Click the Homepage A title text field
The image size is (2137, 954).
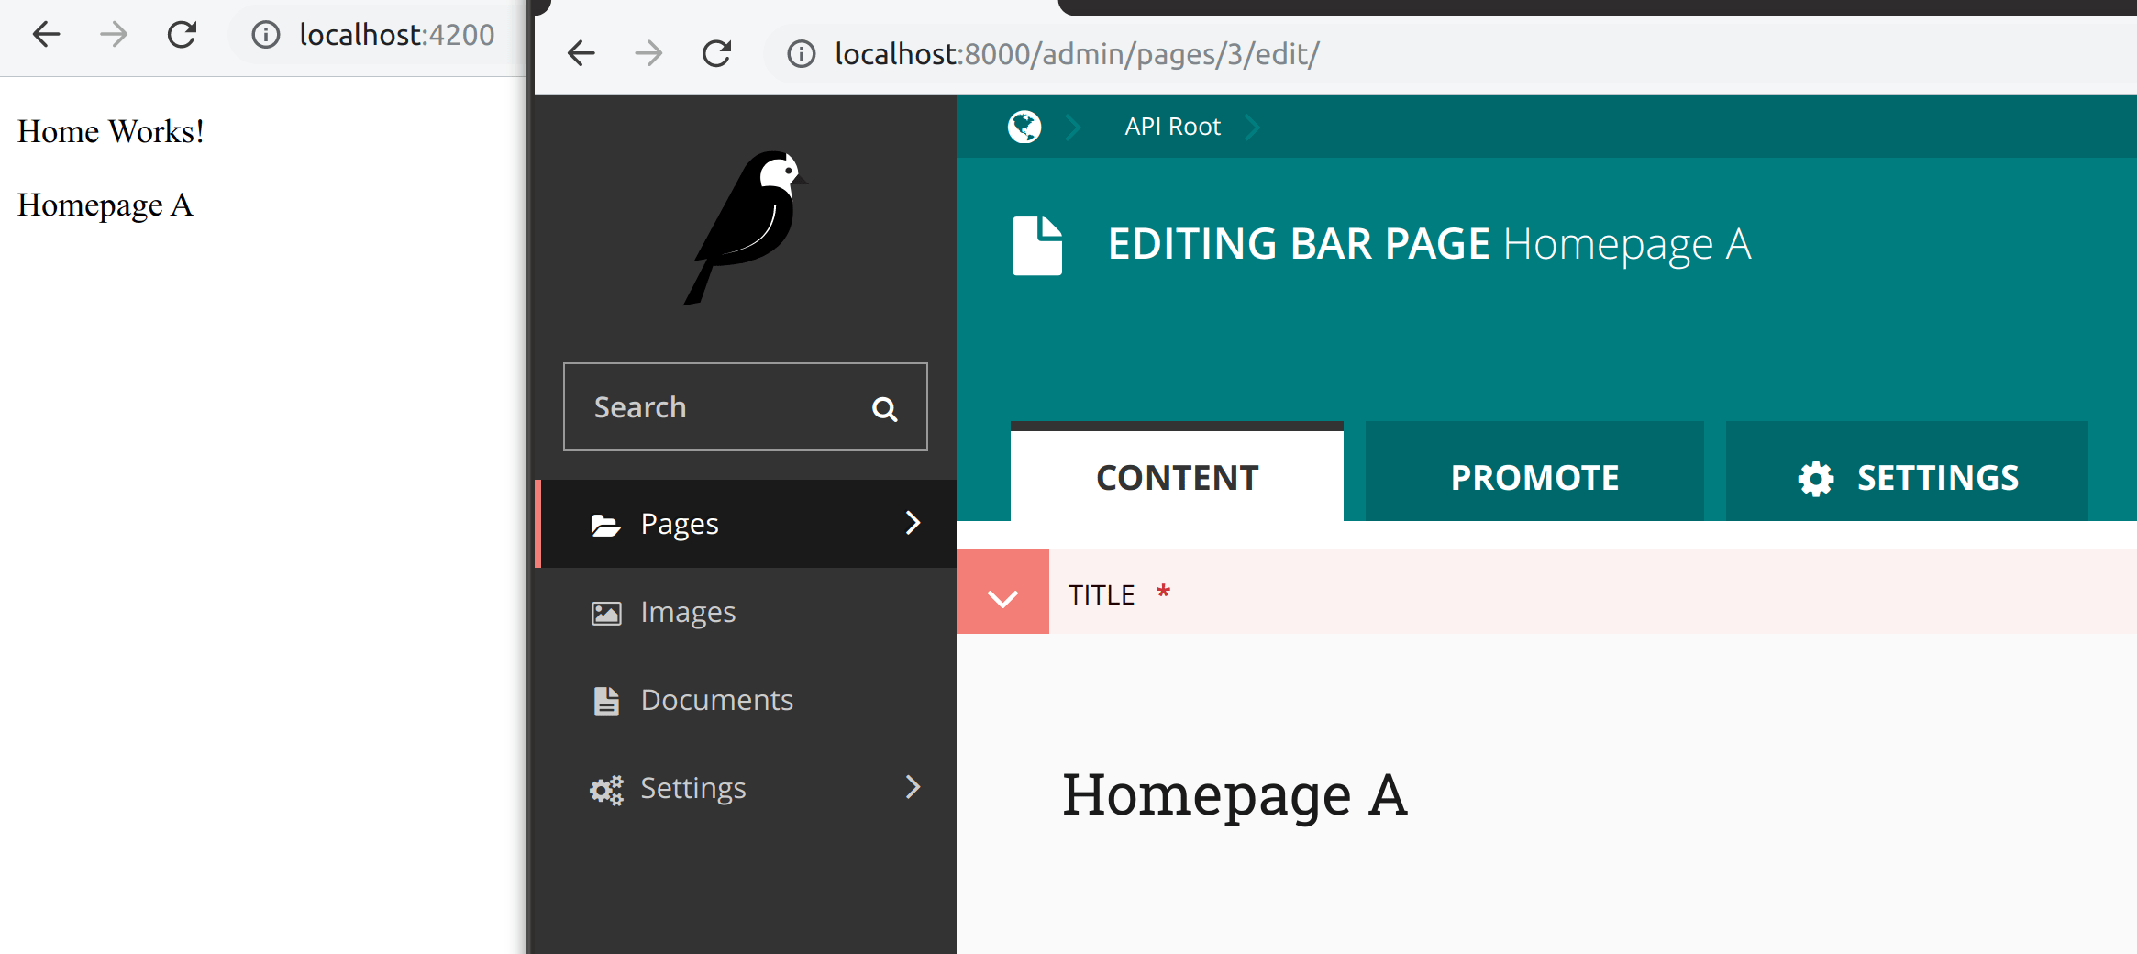click(1236, 794)
